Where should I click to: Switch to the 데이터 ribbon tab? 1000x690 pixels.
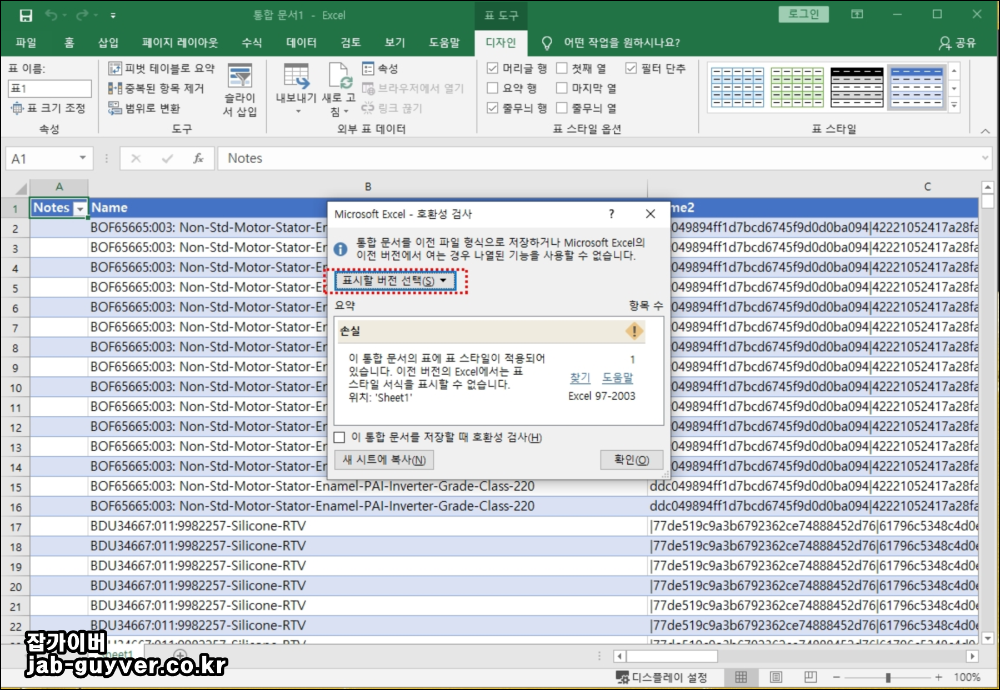click(301, 43)
